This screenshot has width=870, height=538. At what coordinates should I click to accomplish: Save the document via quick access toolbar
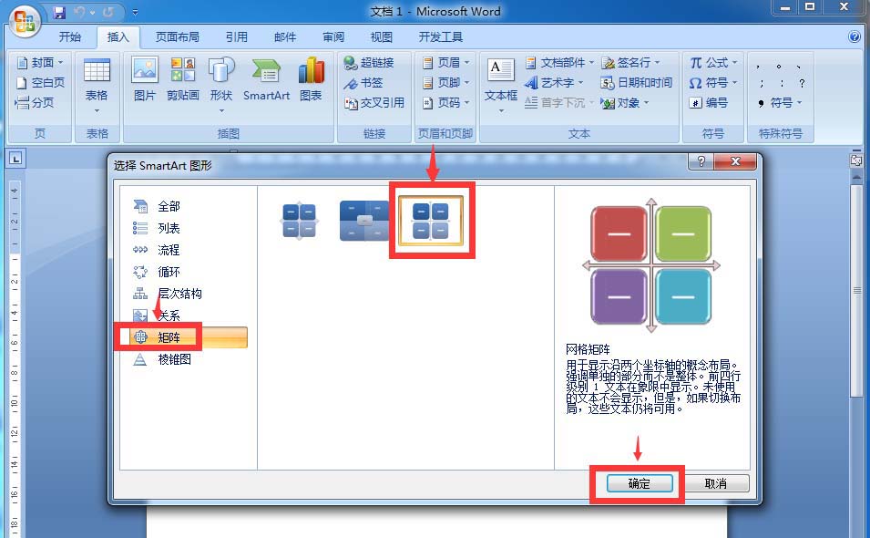tap(59, 12)
